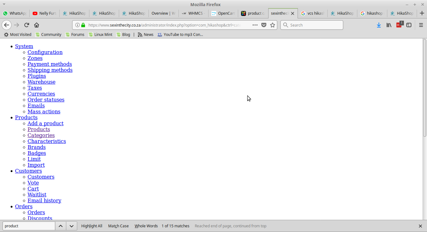427x232 pixels.
Task: Save the page to Pocket
Action: pyautogui.click(x=264, y=25)
